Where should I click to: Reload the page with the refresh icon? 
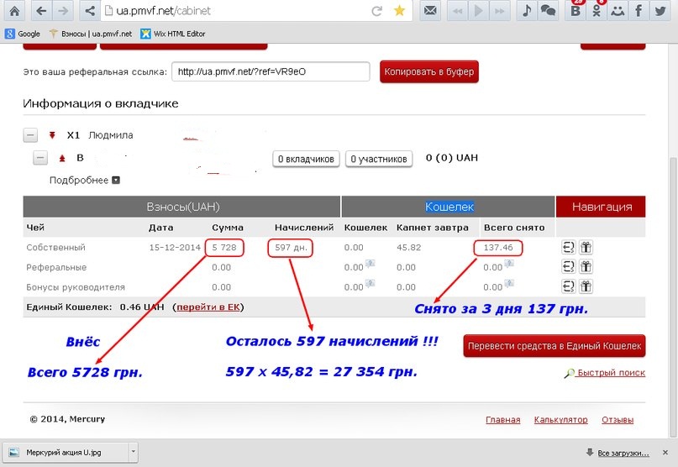pos(376,11)
